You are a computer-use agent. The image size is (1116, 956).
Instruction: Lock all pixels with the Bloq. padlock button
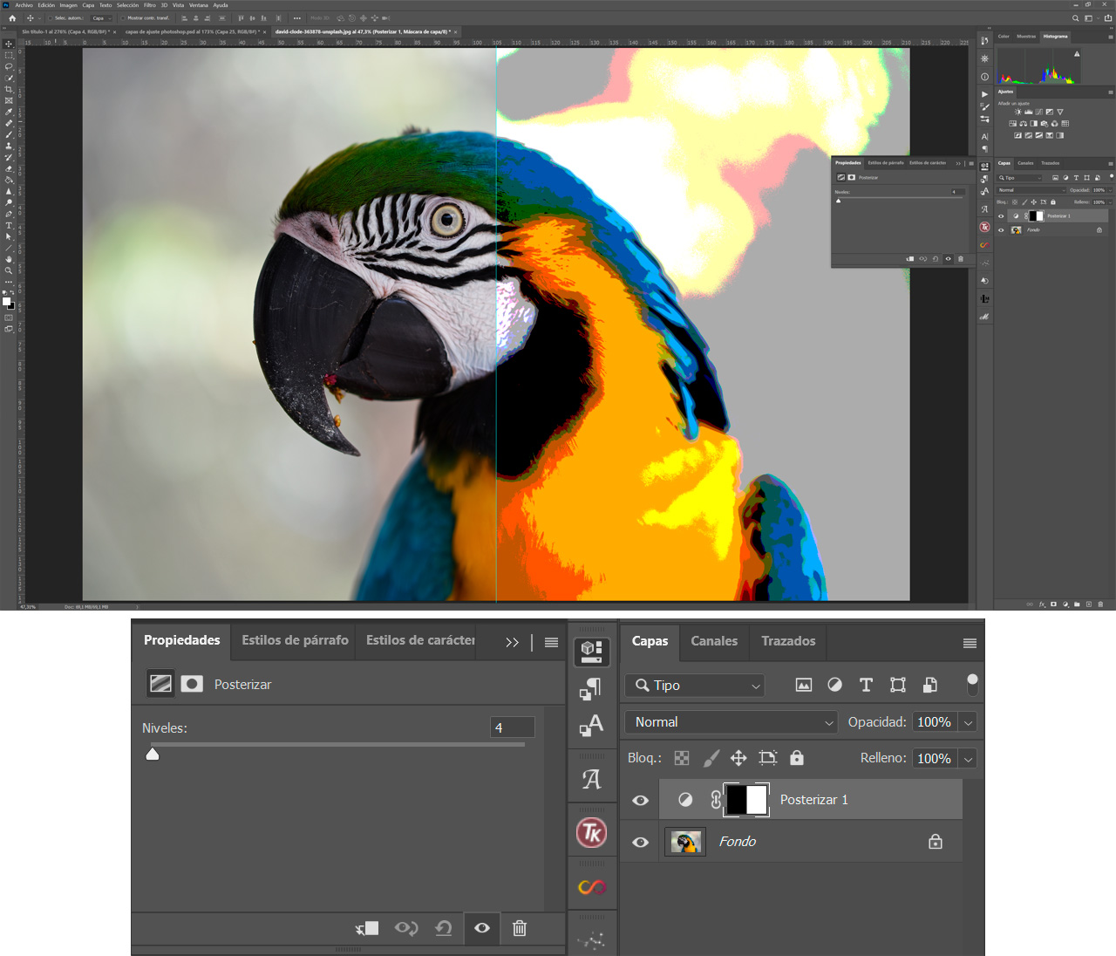click(x=796, y=757)
